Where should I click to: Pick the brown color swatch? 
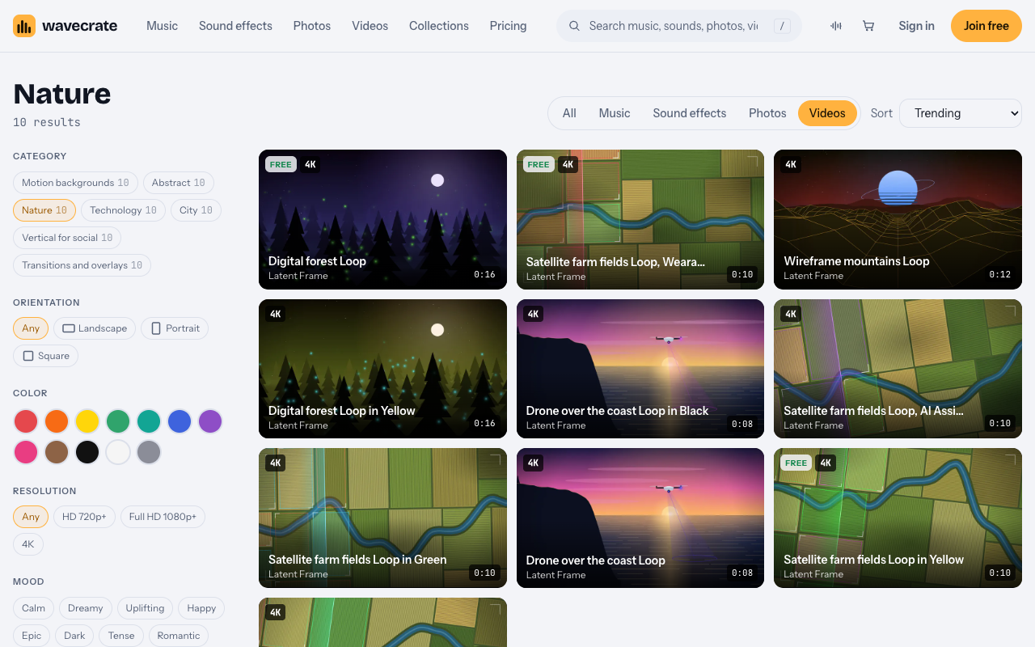click(57, 452)
